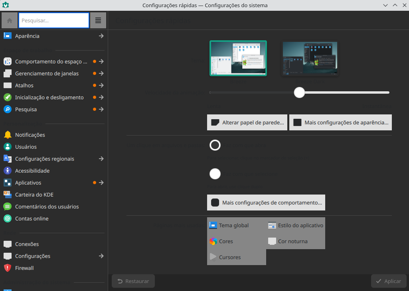
Task: Click the system settings app icon in titlebar
Action: [x=6, y=5]
